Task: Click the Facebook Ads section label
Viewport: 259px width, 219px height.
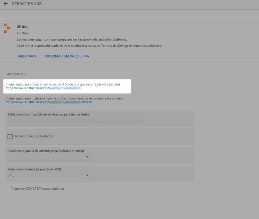Action: pyautogui.click(x=16, y=74)
